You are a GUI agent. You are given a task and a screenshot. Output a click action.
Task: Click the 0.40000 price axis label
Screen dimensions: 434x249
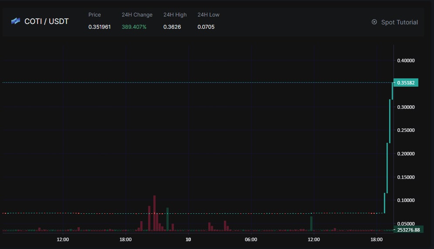click(406, 61)
